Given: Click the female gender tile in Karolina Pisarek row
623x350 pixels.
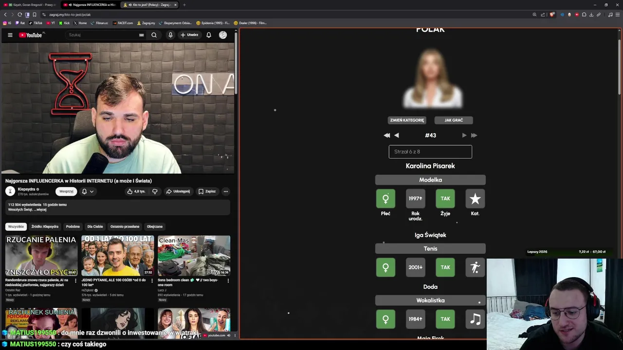Looking at the screenshot, I should pos(385,199).
